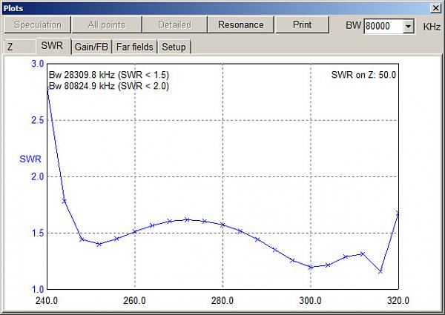
Task: Click the plot marker at 280.0
Action: coord(222,225)
